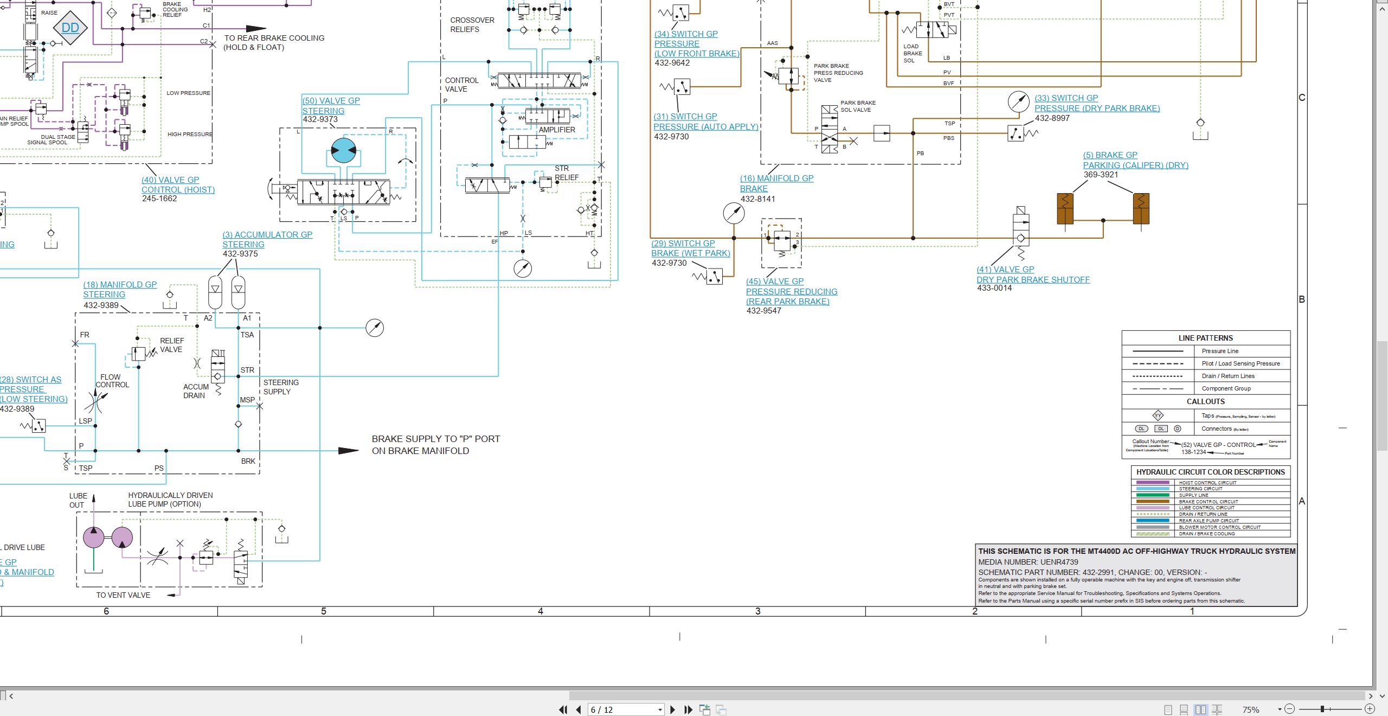Click the 'AMPLIFIER' label
The height and width of the screenshot is (716, 1388).
click(557, 130)
